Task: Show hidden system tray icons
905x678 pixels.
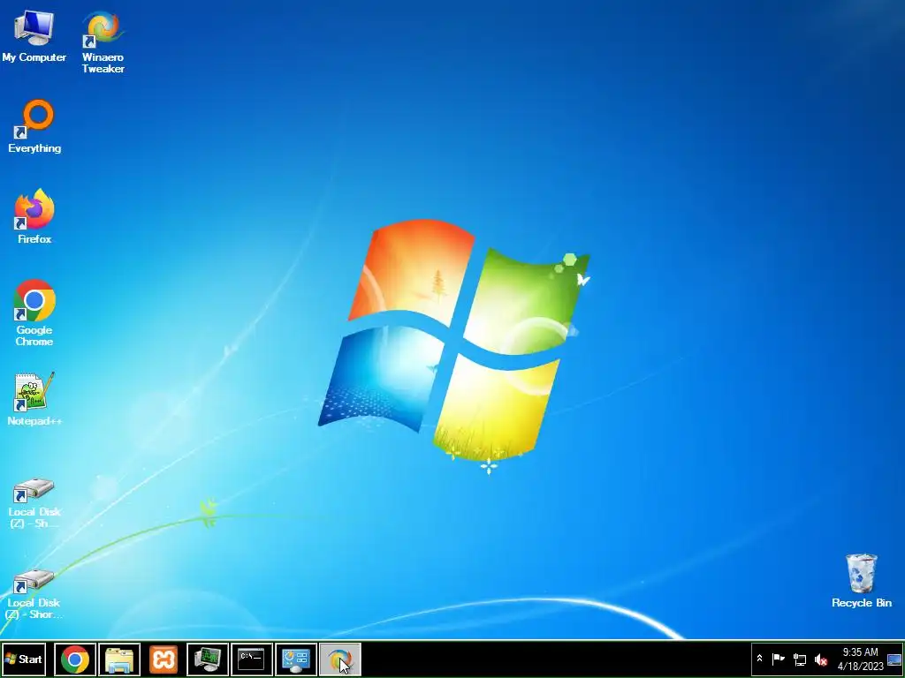Action: click(759, 659)
